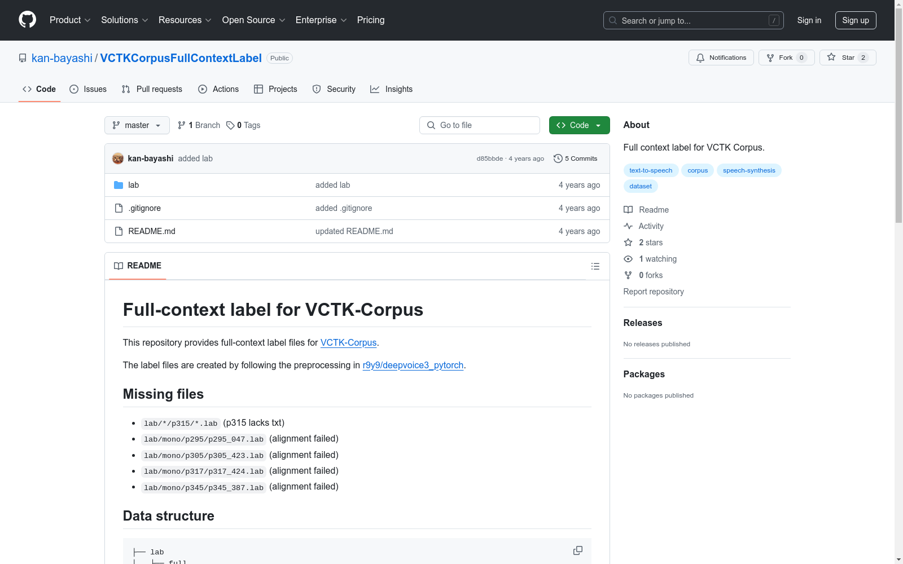Open the Security tab shield icon
903x564 pixels.
click(x=317, y=89)
